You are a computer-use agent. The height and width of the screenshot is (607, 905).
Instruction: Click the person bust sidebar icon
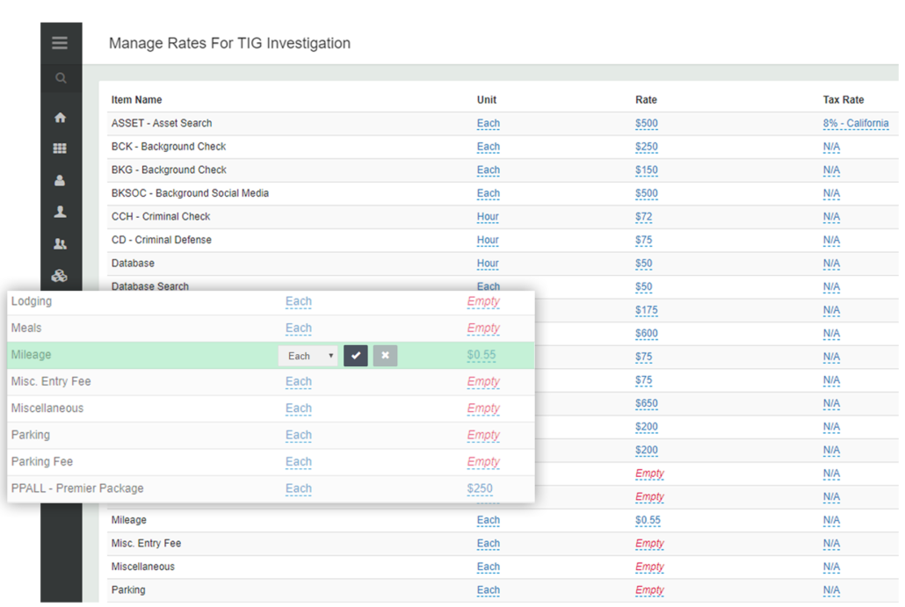point(60,212)
